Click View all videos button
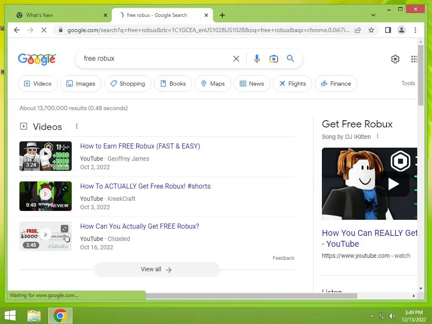Viewport: 432px width, 324px height. click(157, 270)
